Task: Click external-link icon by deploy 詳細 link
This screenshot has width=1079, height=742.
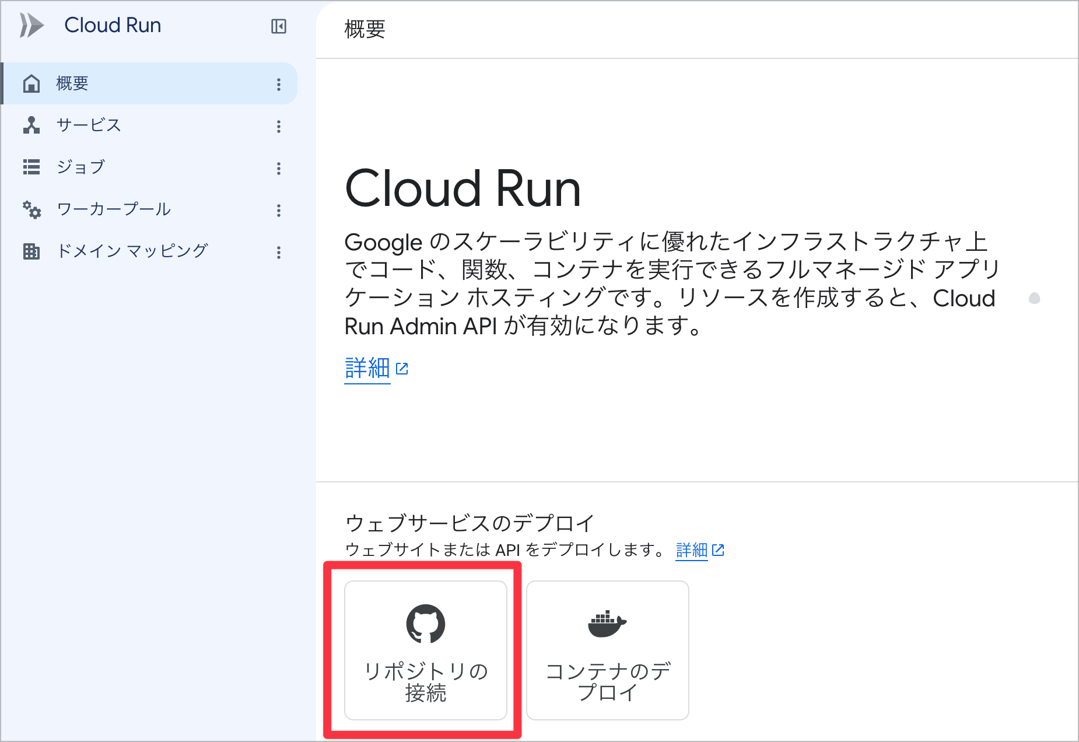Action: coord(718,550)
